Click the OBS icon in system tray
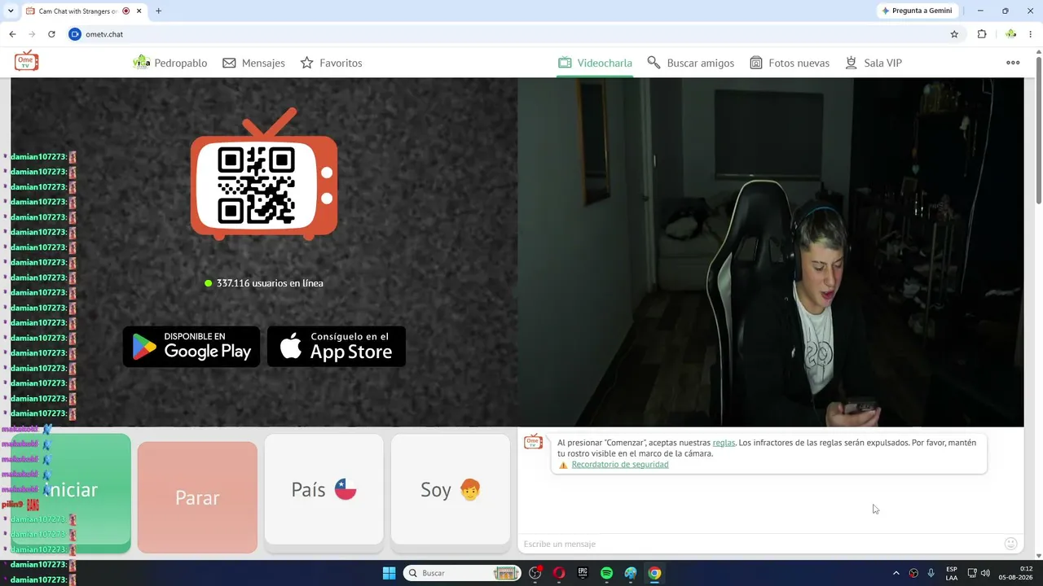Image resolution: width=1043 pixels, height=586 pixels. click(x=913, y=573)
